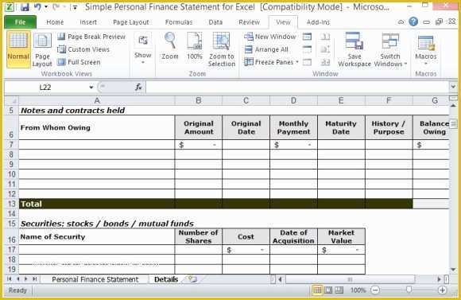Switch to Page Layout view

pyautogui.click(x=42, y=49)
